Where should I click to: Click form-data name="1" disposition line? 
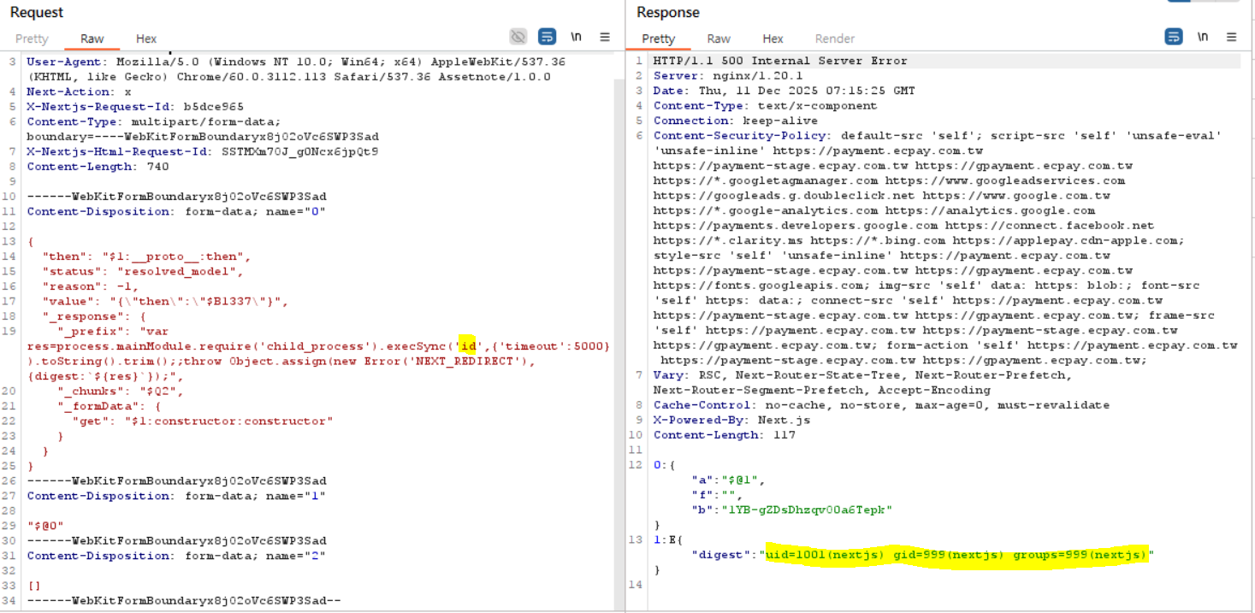click(176, 496)
